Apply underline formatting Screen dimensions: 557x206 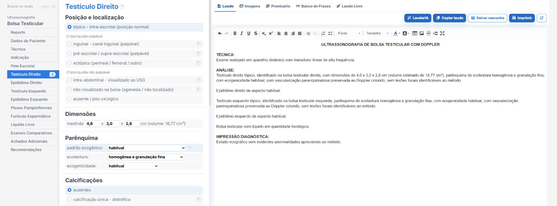point(249,33)
